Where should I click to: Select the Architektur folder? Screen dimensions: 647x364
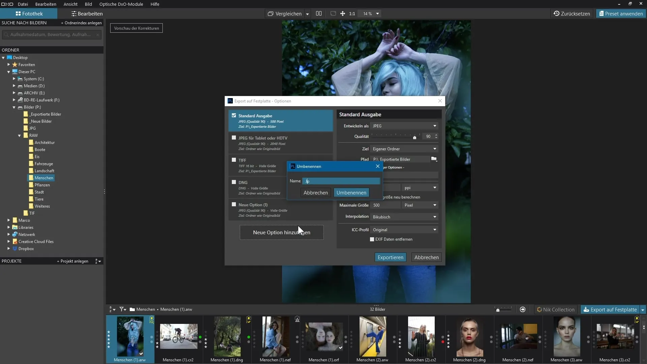(x=44, y=143)
